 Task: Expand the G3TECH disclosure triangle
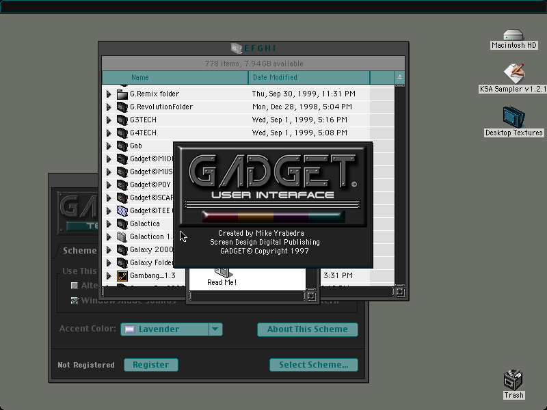point(109,120)
